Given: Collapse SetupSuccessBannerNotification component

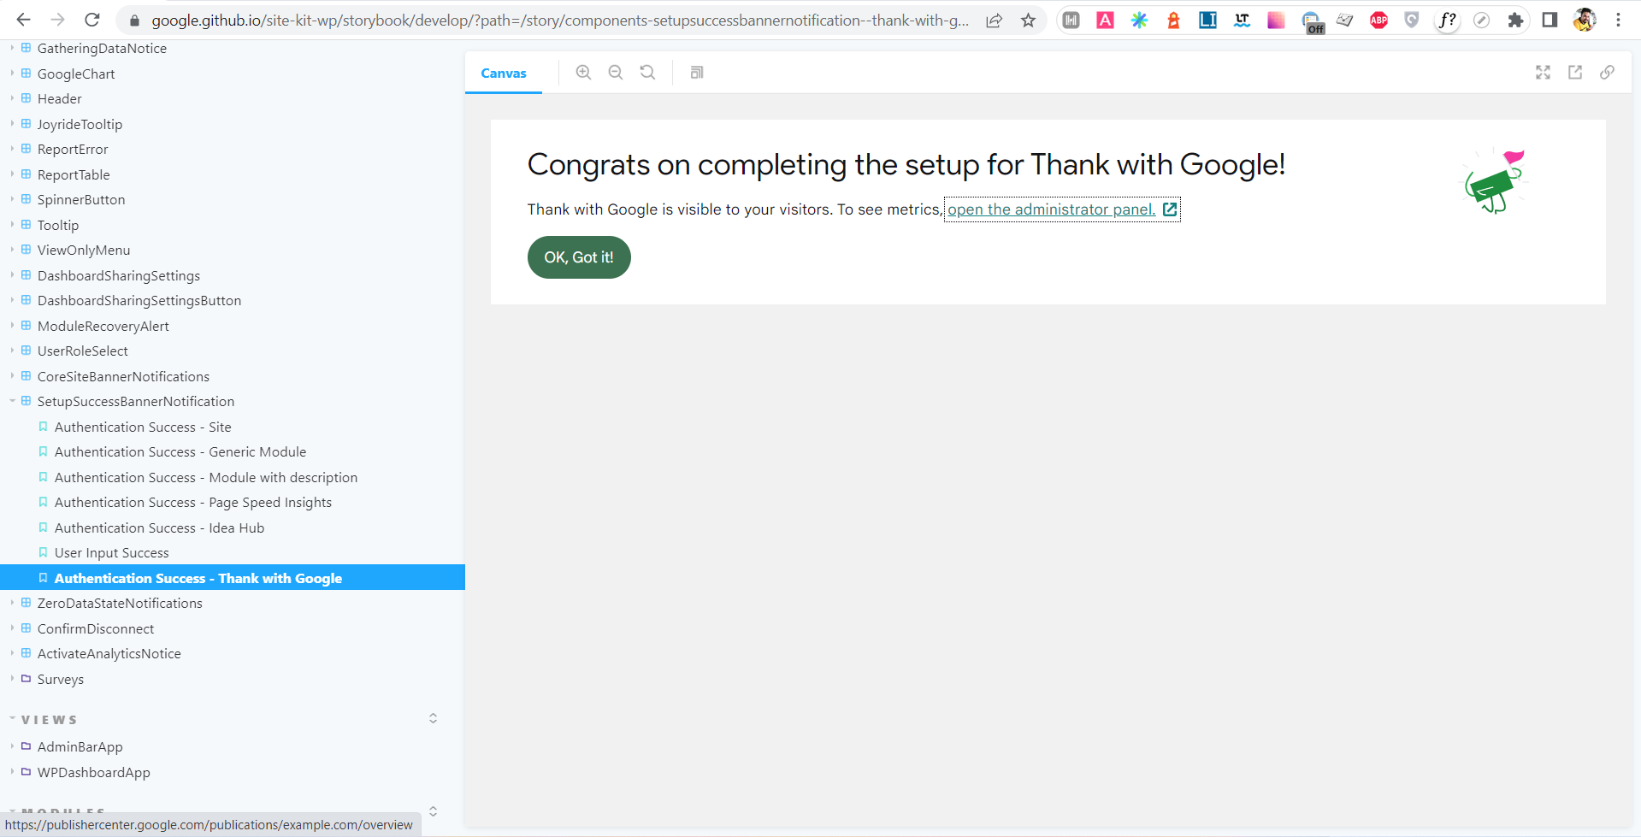Looking at the screenshot, I should click(12, 401).
